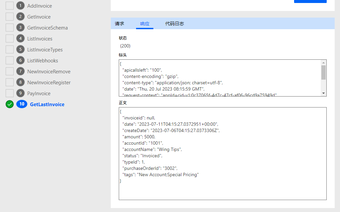Open the PayInvoice operation

pos(39,94)
